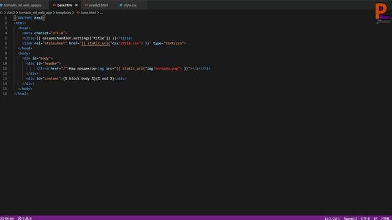Click the img/tornado.png path in code

point(164,68)
